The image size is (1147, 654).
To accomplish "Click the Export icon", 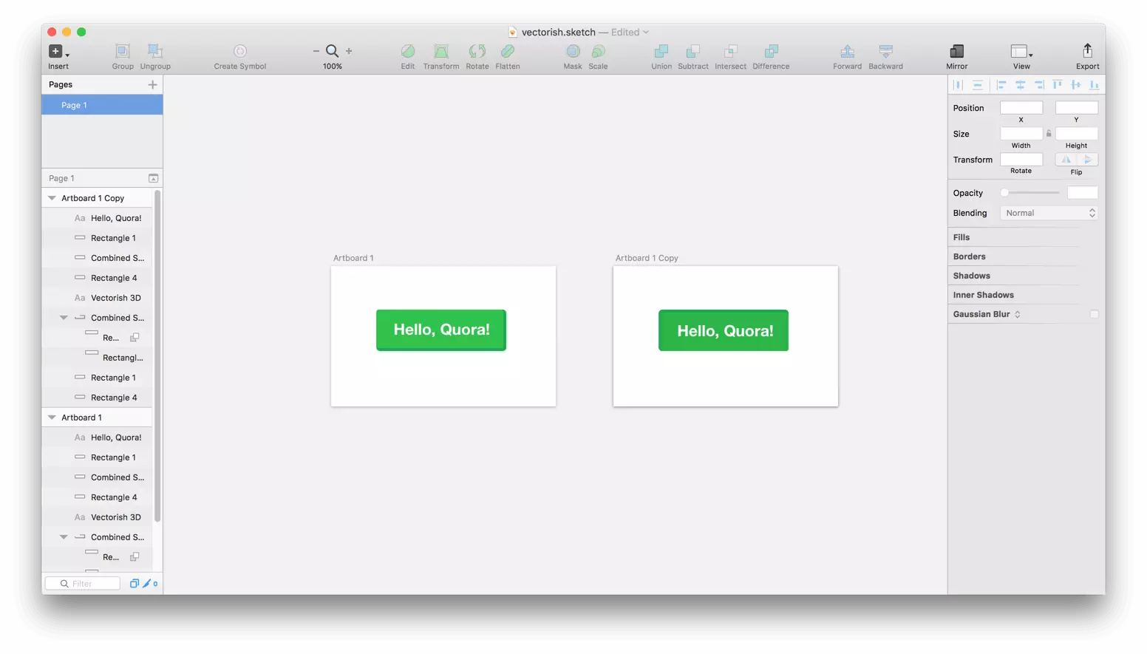I will (1087, 50).
